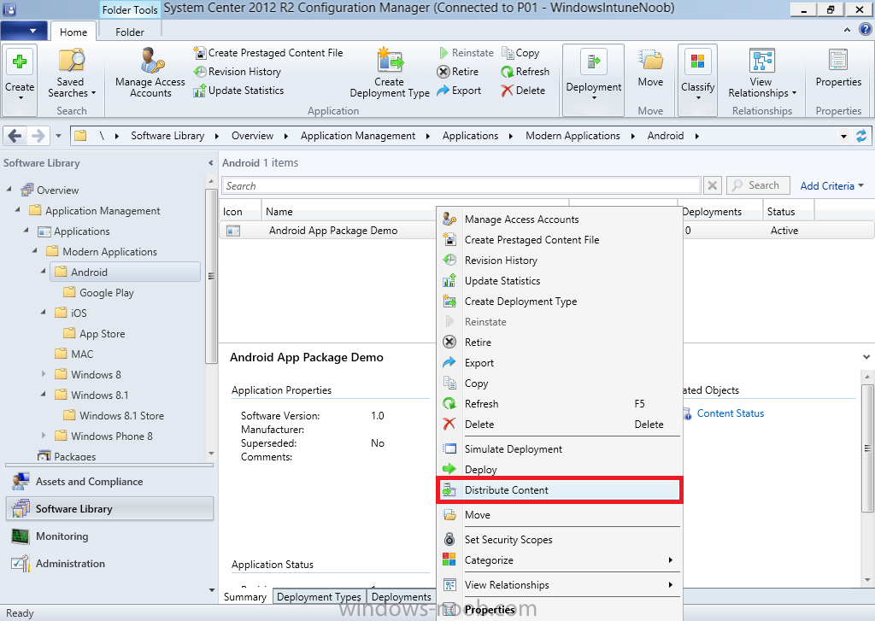Refresh the address bar view icon
Viewport: 875px width, 621px height.
(861, 136)
